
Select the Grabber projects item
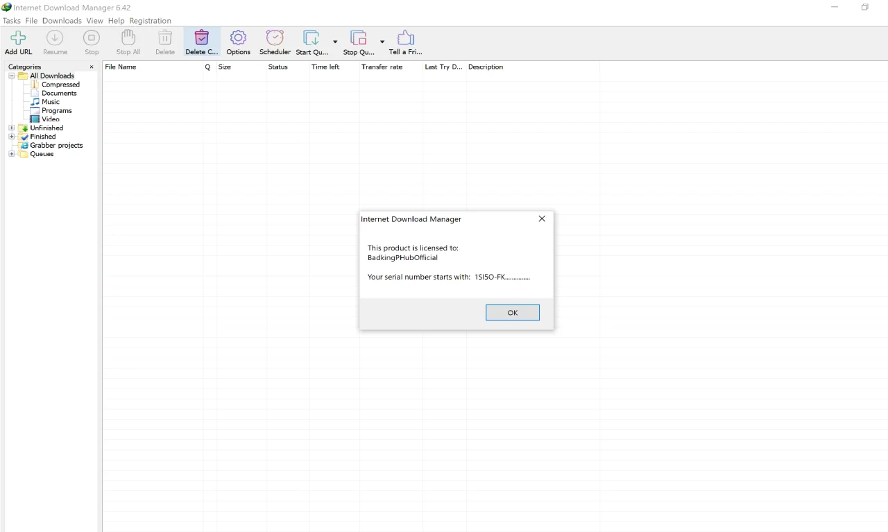click(56, 146)
